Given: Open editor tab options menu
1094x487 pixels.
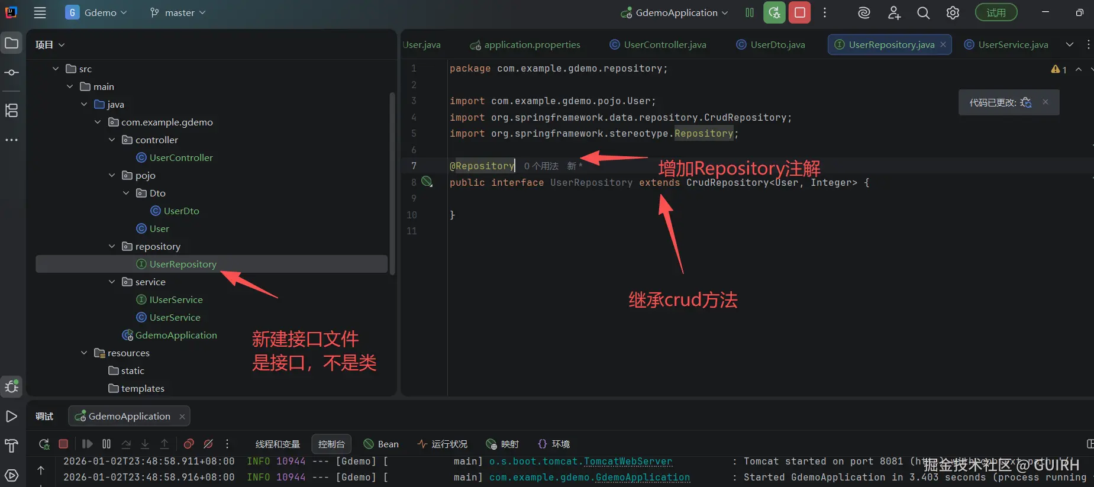Looking at the screenshot, I should coord(1088,44).
